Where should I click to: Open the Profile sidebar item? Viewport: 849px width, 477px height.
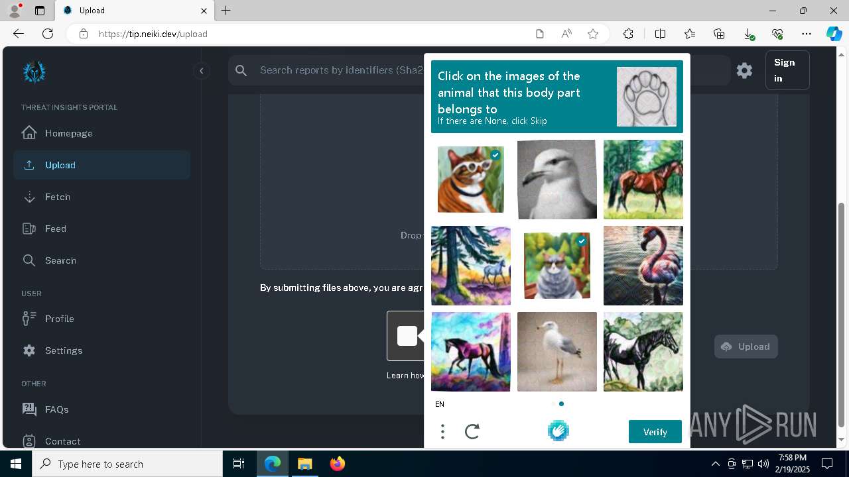coord(101,319)
